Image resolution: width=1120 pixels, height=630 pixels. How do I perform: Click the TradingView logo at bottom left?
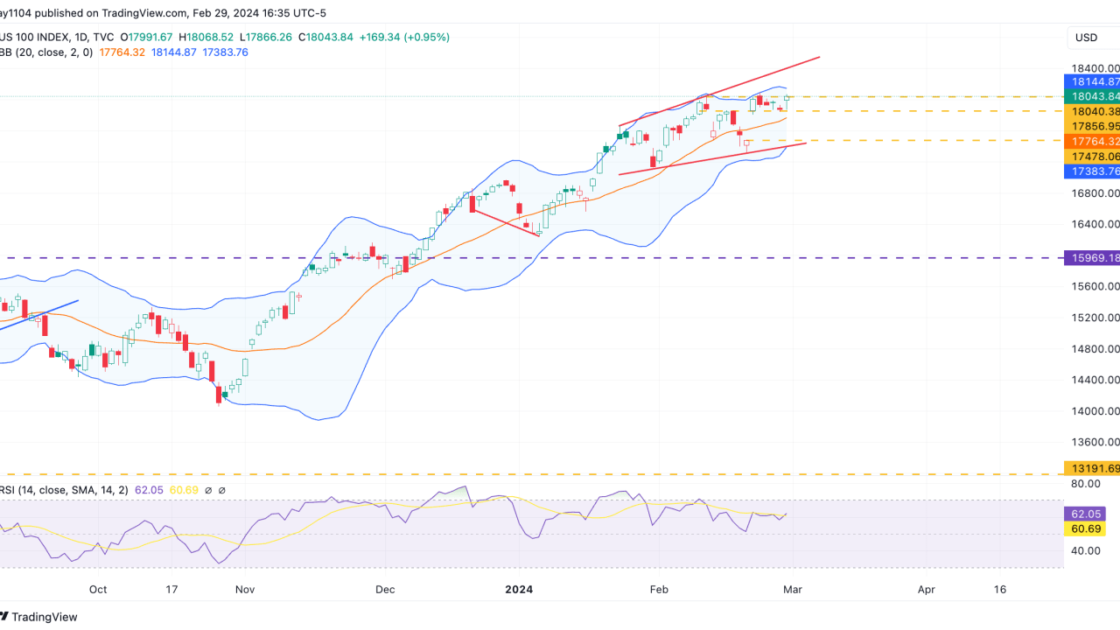tap(38, 617)
